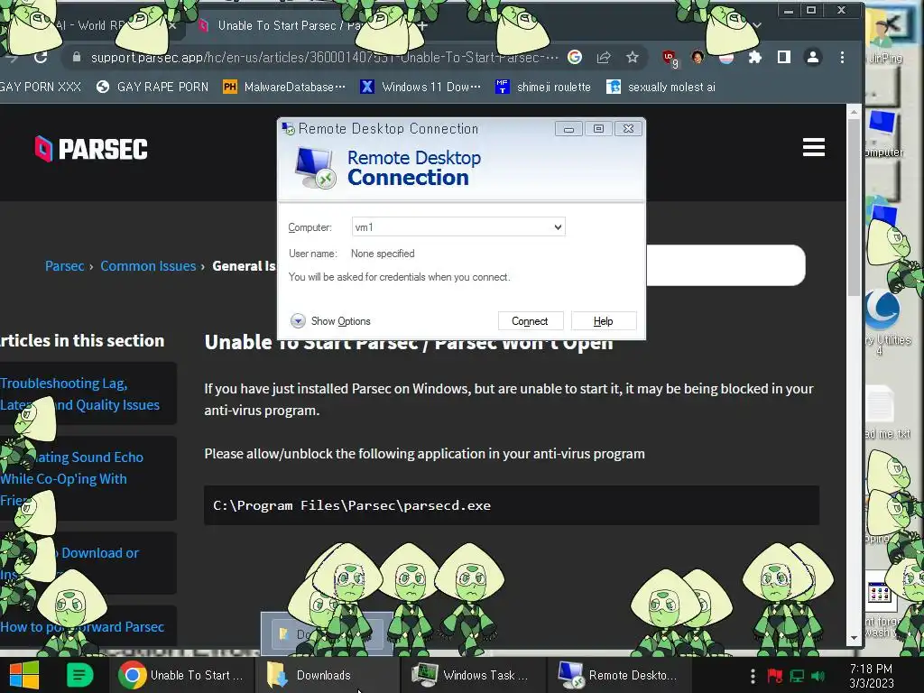Open the 'Windows 11 Dow...' bookmark
Viewport: 924px width, 693px height.
click(x=420, y=88)
